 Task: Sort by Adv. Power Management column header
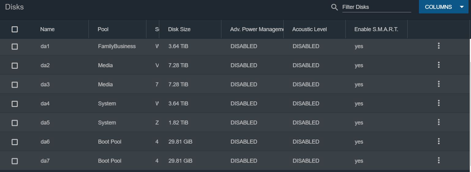(x=257, y=29)
